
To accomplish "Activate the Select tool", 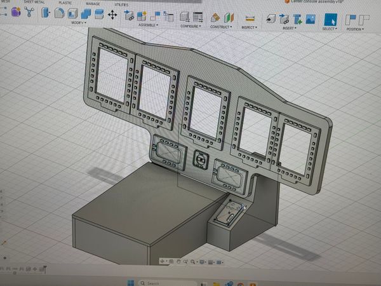I will (x=331, y=20).
